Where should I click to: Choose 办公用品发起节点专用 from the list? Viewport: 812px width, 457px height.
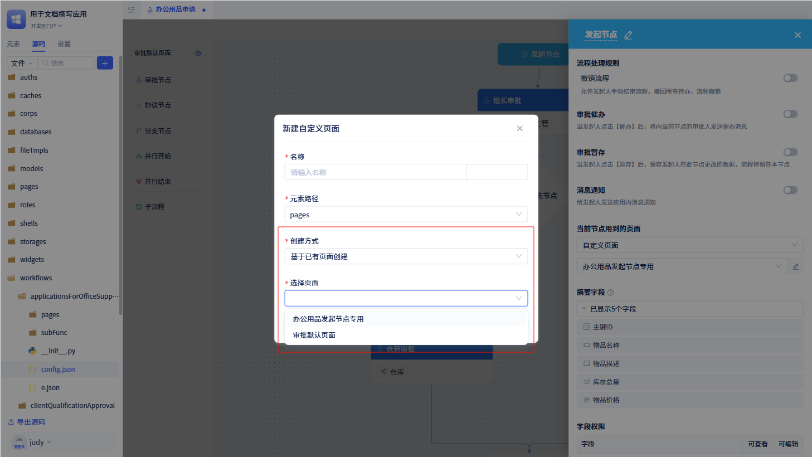406,319
